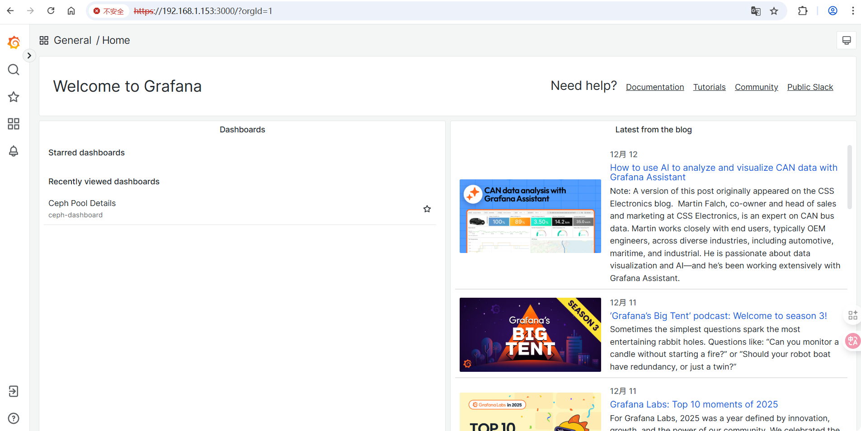Screen dimensions: 861x431
Task: Open the Help question mark icon
Action: coord(14,418)
